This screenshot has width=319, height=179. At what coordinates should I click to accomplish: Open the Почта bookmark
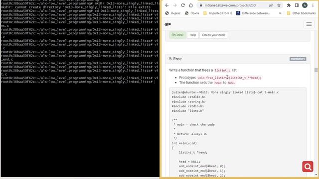(192, 13)
